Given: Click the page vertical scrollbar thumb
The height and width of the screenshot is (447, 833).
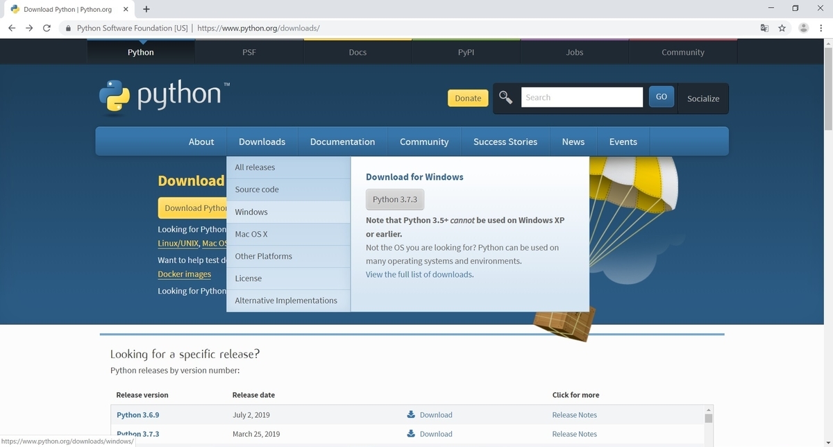Looking at the screenshot, I should (827, 88).
